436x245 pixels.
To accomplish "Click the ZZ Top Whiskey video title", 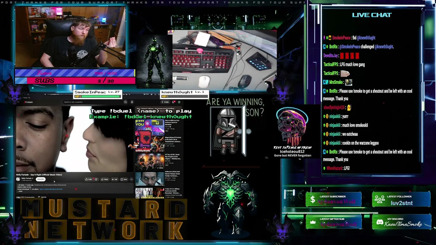I will tap(173, 157).
